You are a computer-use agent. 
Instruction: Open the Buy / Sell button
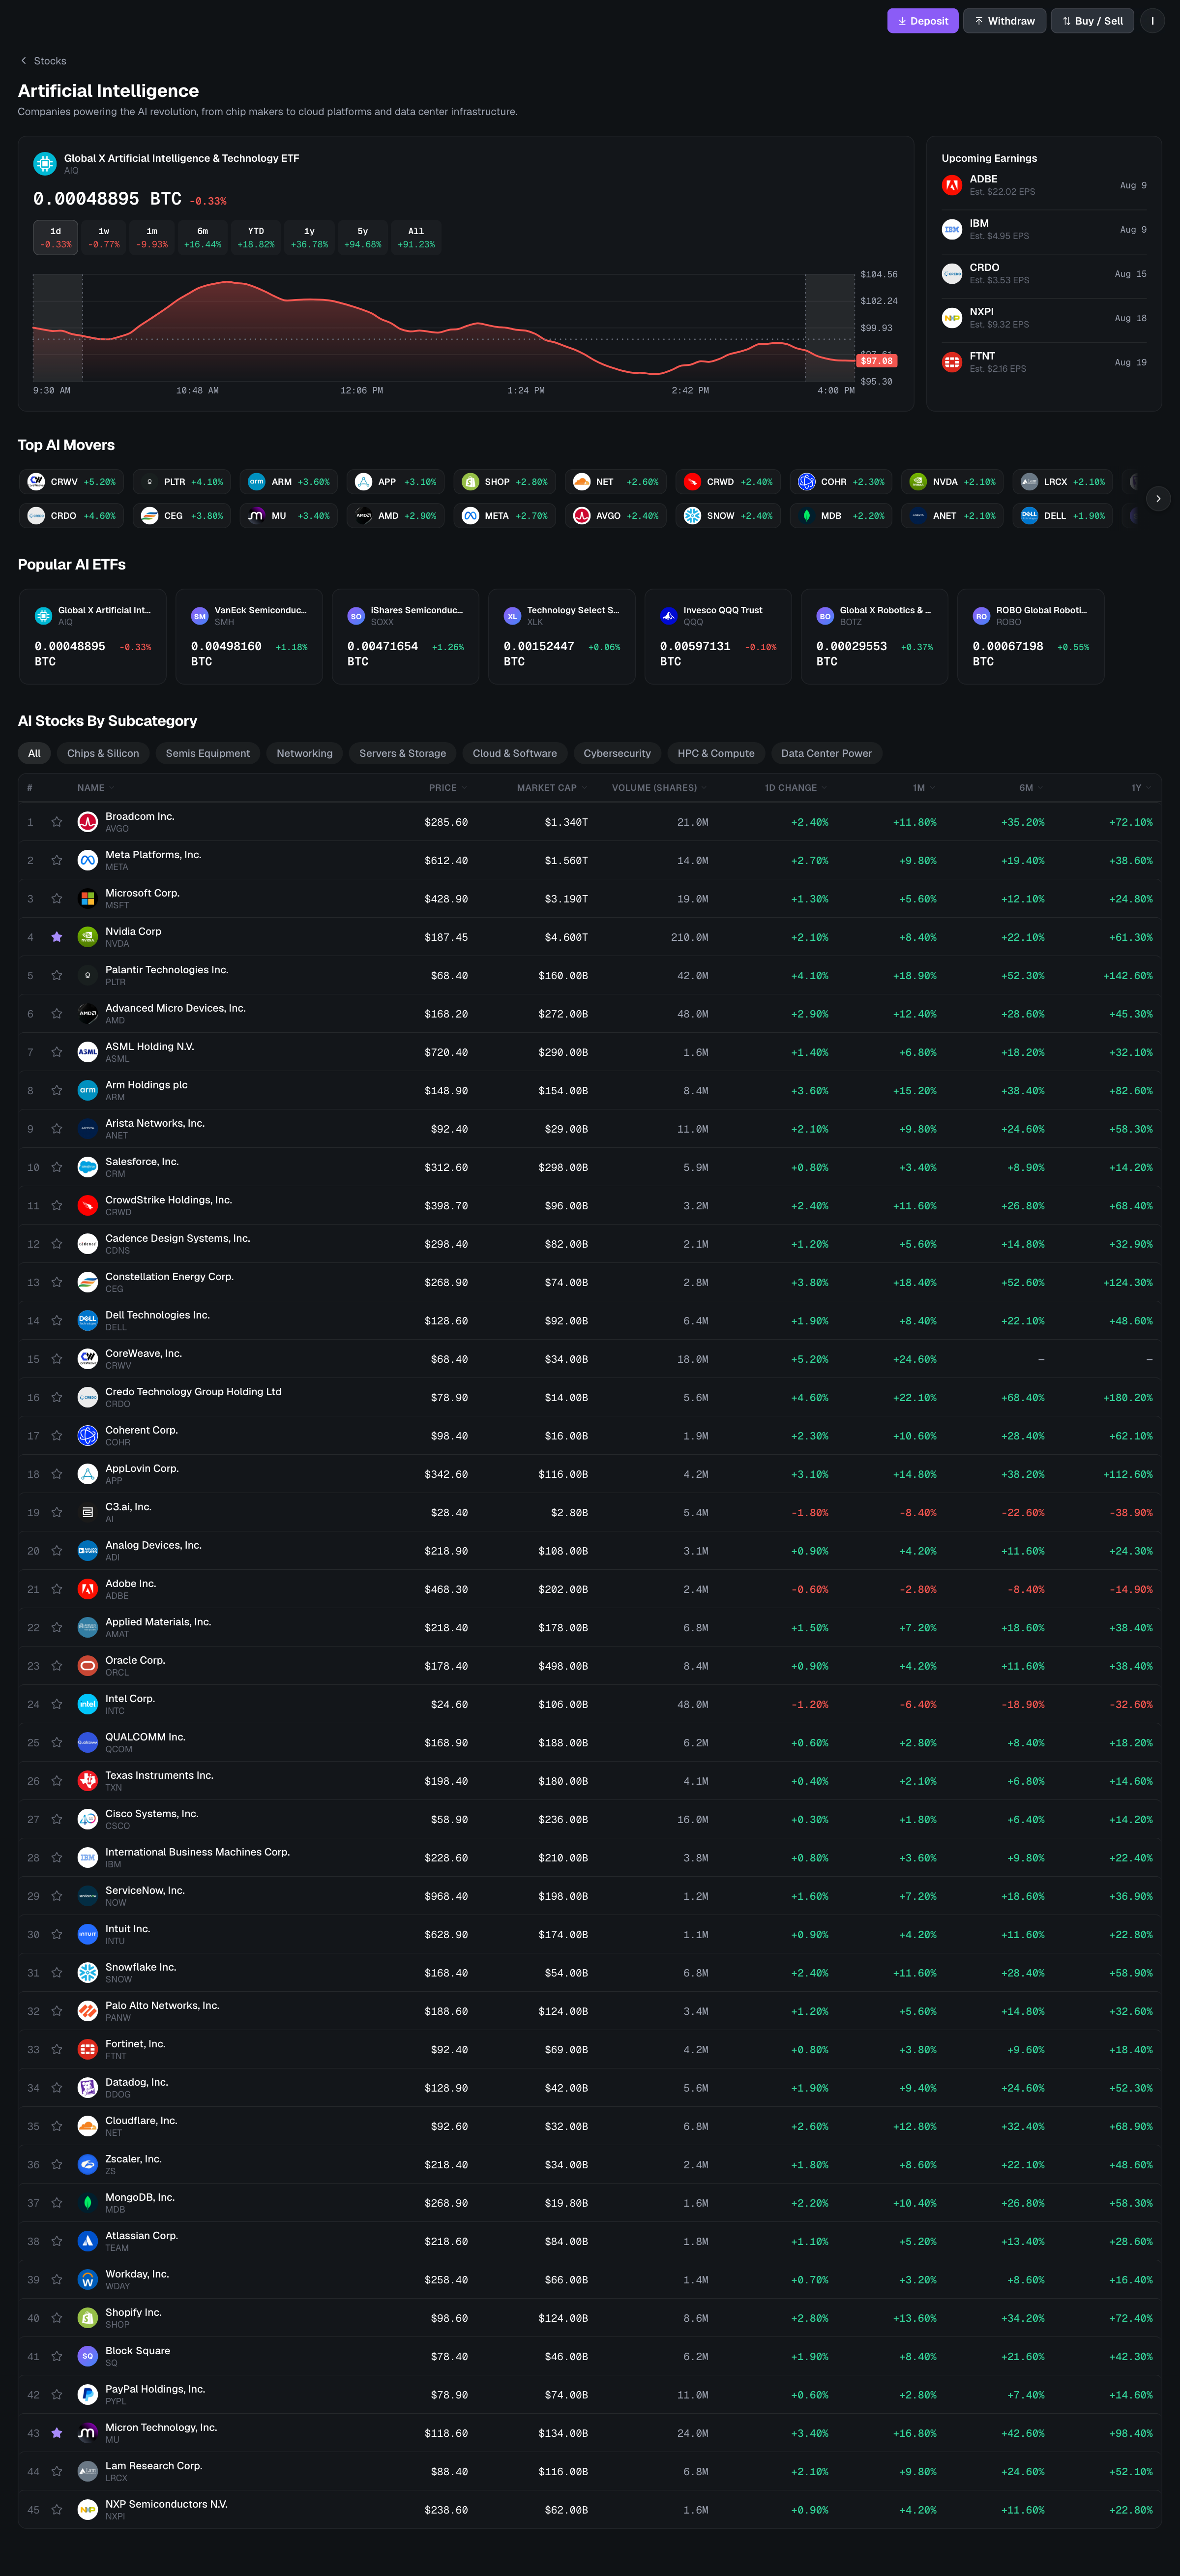tap(1092, 21)
